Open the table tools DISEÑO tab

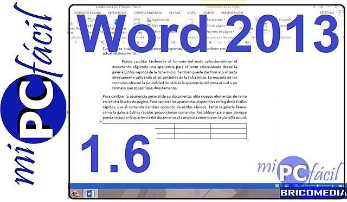coord(208,13)
